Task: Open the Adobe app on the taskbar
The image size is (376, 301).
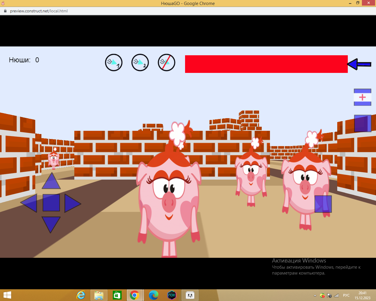Action: [x=190, y=295]
